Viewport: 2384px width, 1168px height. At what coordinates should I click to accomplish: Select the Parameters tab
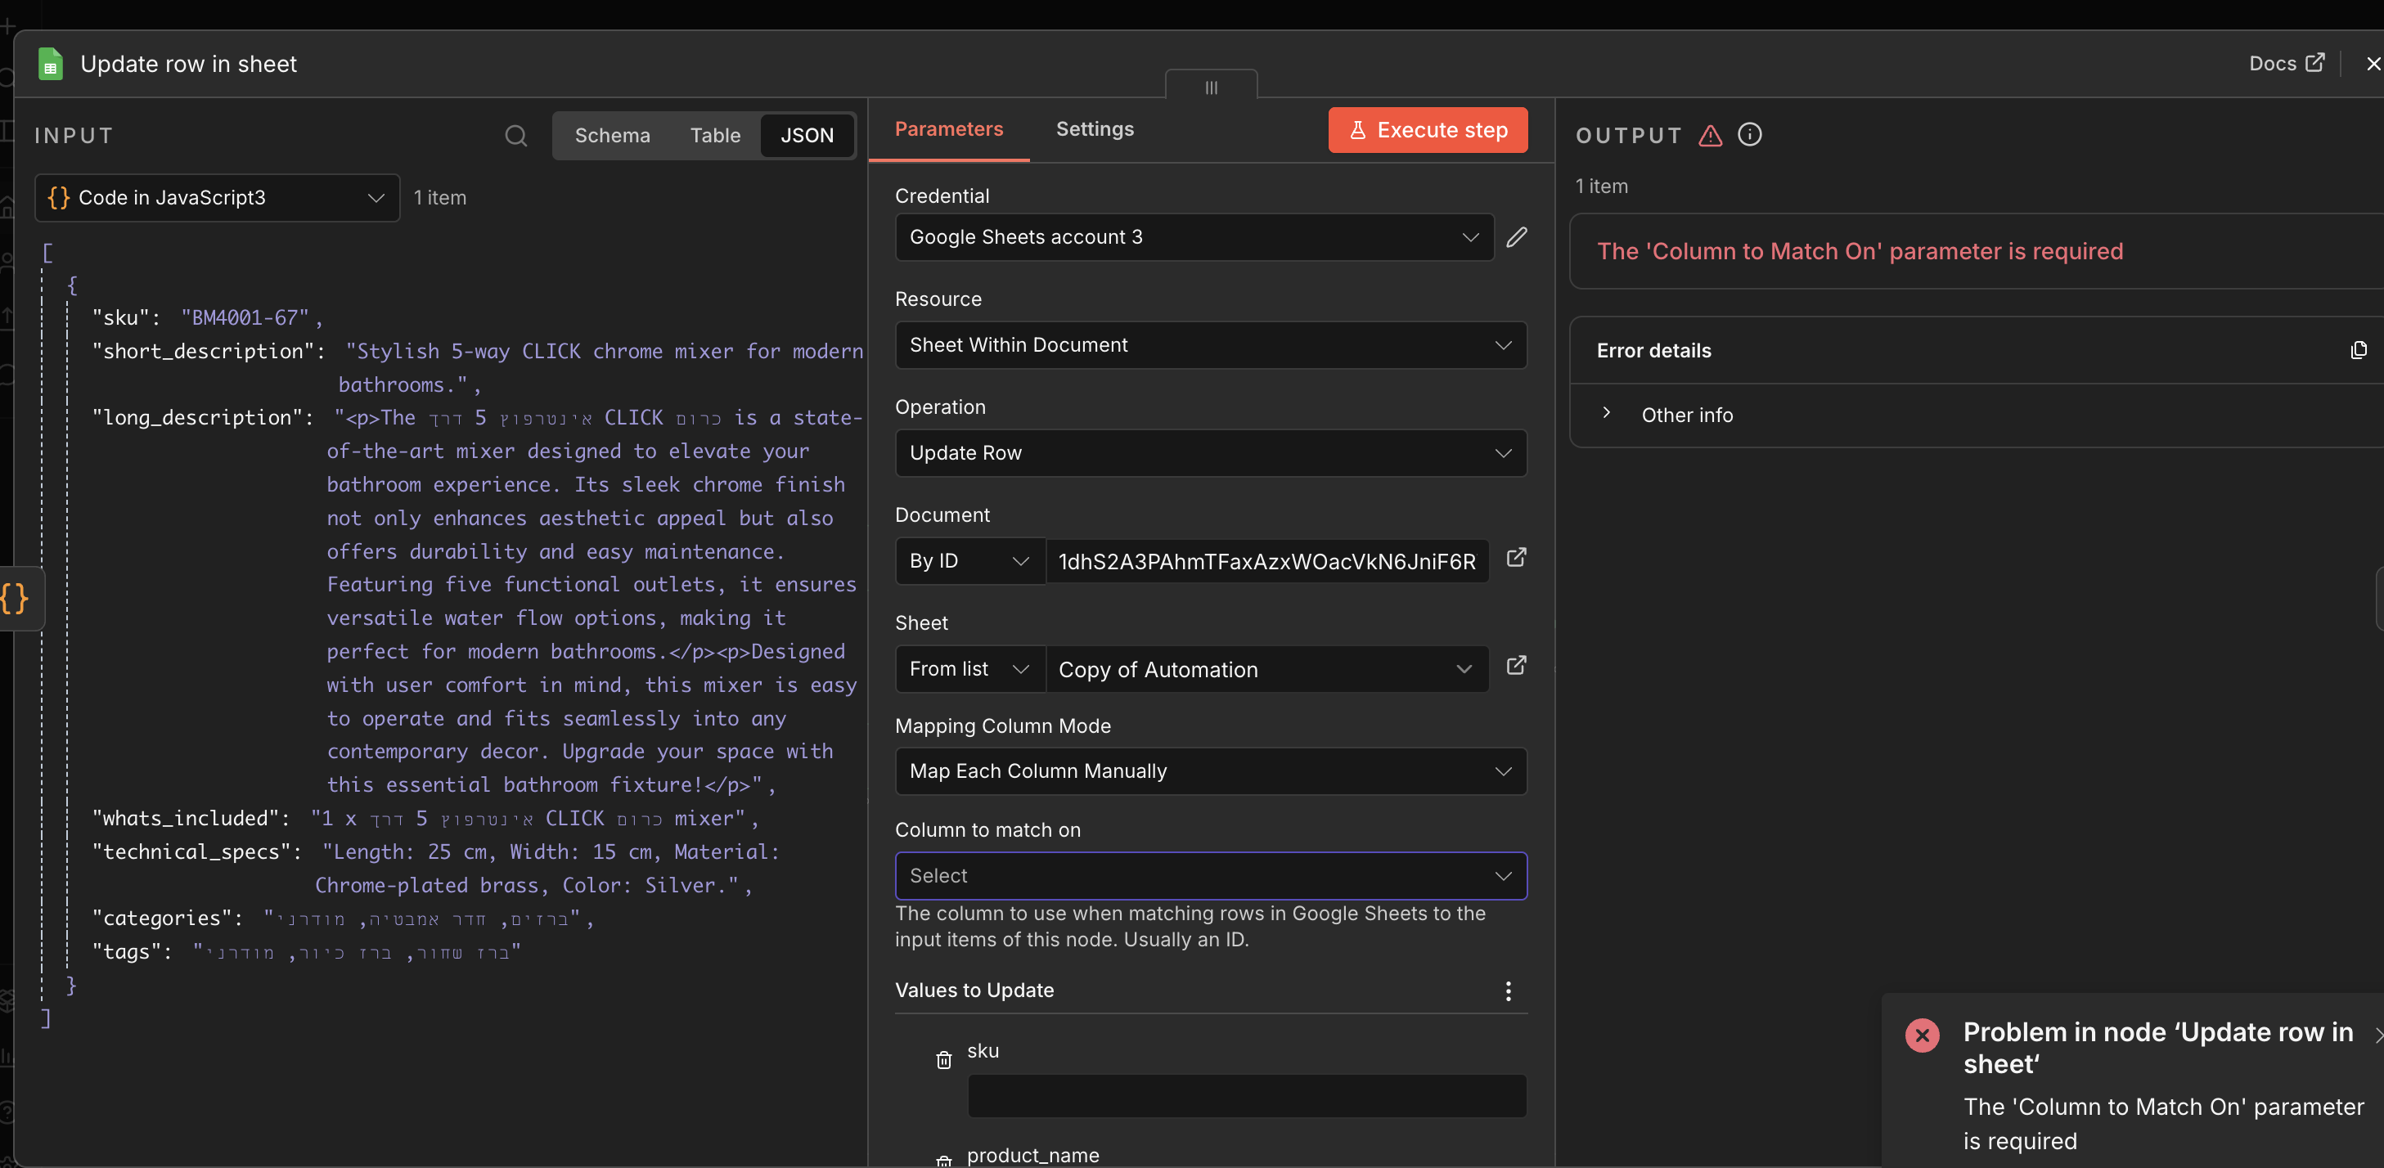[x=947, y=129]
